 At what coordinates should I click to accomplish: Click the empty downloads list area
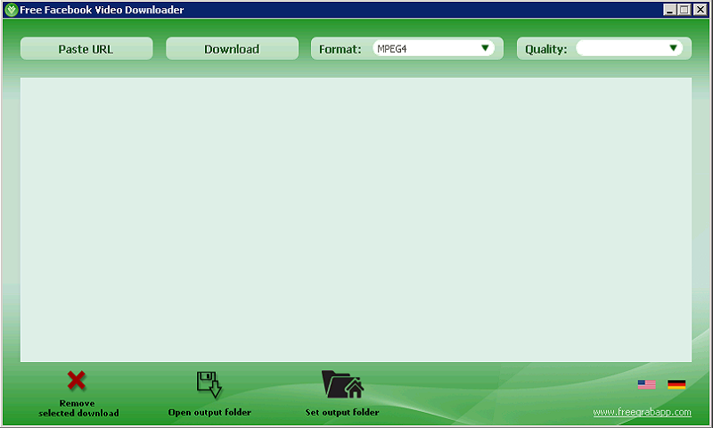click(356, 219)
